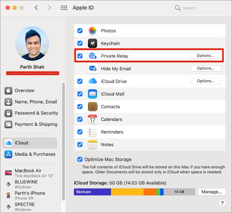Toggle Optimize Mac Storage checkbox
This screenshot has height=213, width=232.
pyautogui.click(x=80, y=160)
